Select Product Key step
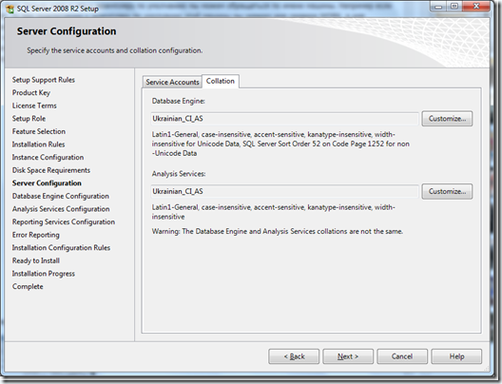502x384 pixels. pos(31,93)
